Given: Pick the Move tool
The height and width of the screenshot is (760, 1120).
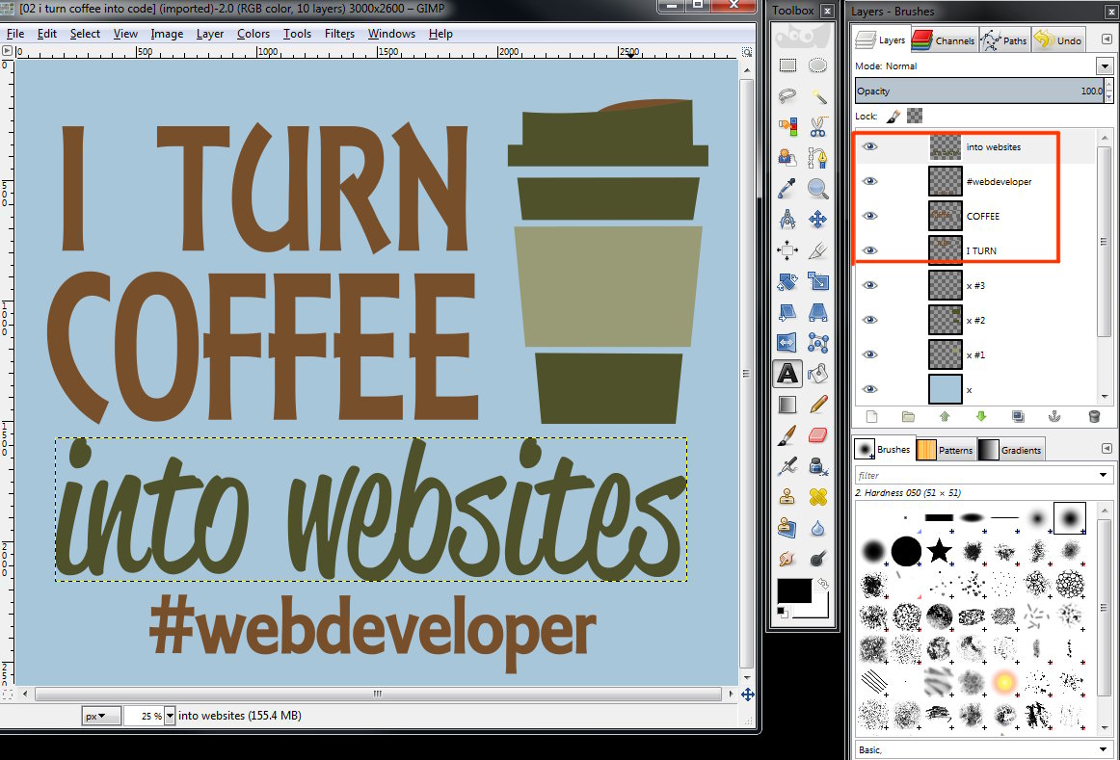Looking at the screenshot, I should pyautogui.click(x=818, y=219).
